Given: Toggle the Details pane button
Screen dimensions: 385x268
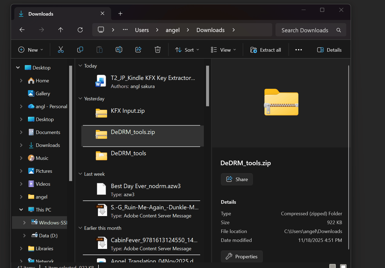Looking at the screenshot, I should click(x=329, y=50).
